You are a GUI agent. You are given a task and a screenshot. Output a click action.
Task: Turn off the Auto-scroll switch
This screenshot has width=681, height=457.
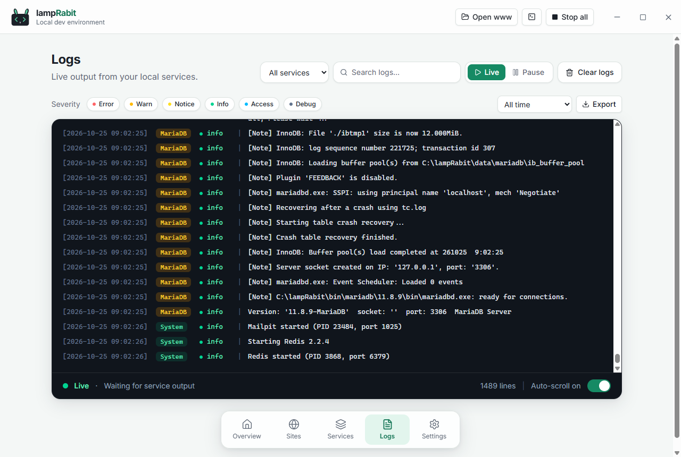(599, 386)
